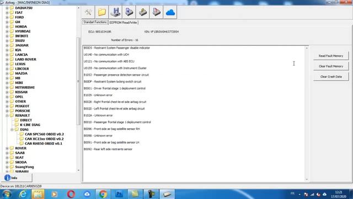Click the blue Info icon
353x199 pixels.
tap(7, 178)
